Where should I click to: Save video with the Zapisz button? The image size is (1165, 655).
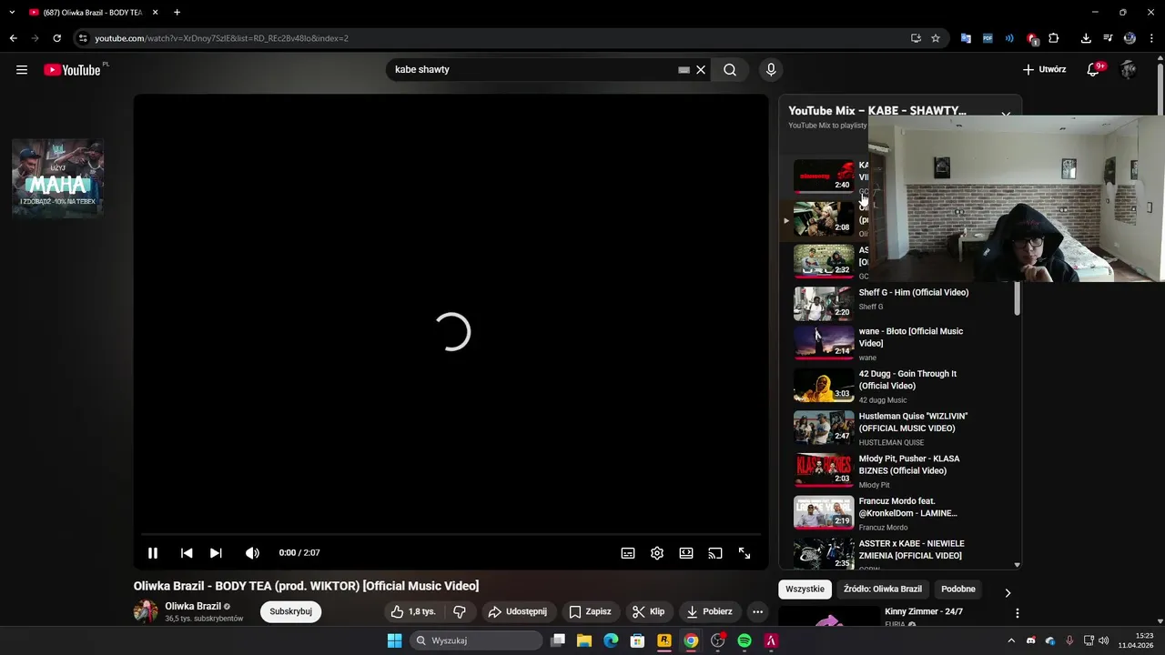590,612
